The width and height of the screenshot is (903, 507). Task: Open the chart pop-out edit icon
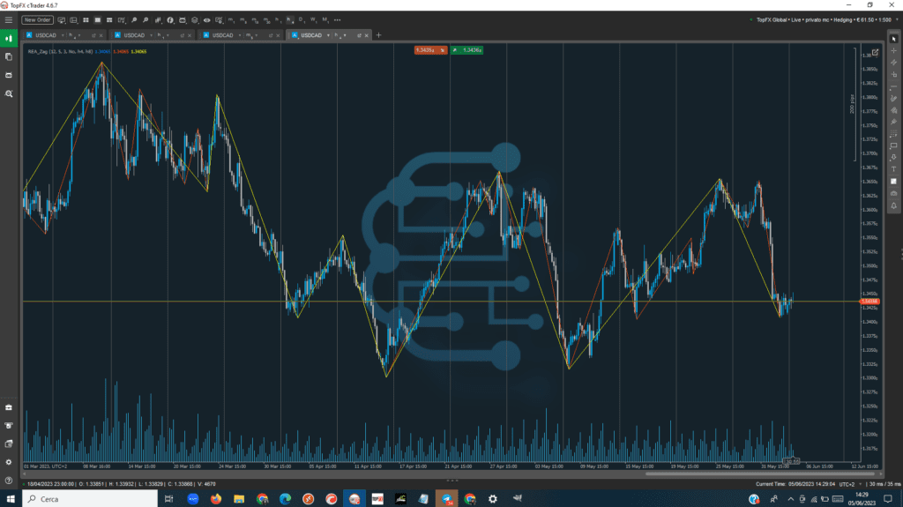875,52
